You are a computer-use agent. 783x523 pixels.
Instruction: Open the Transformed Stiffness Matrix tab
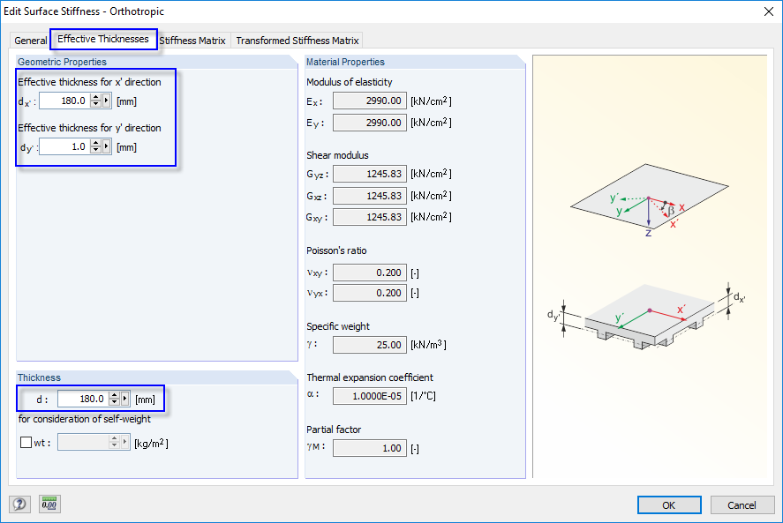[296, 40]
